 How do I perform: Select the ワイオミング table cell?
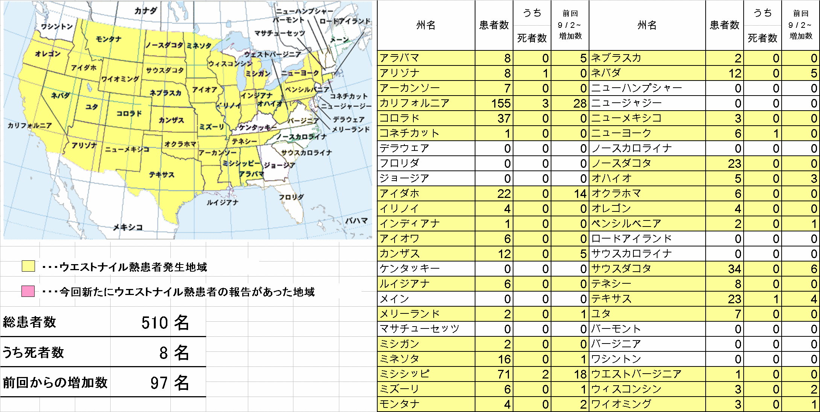click(647, 404)
